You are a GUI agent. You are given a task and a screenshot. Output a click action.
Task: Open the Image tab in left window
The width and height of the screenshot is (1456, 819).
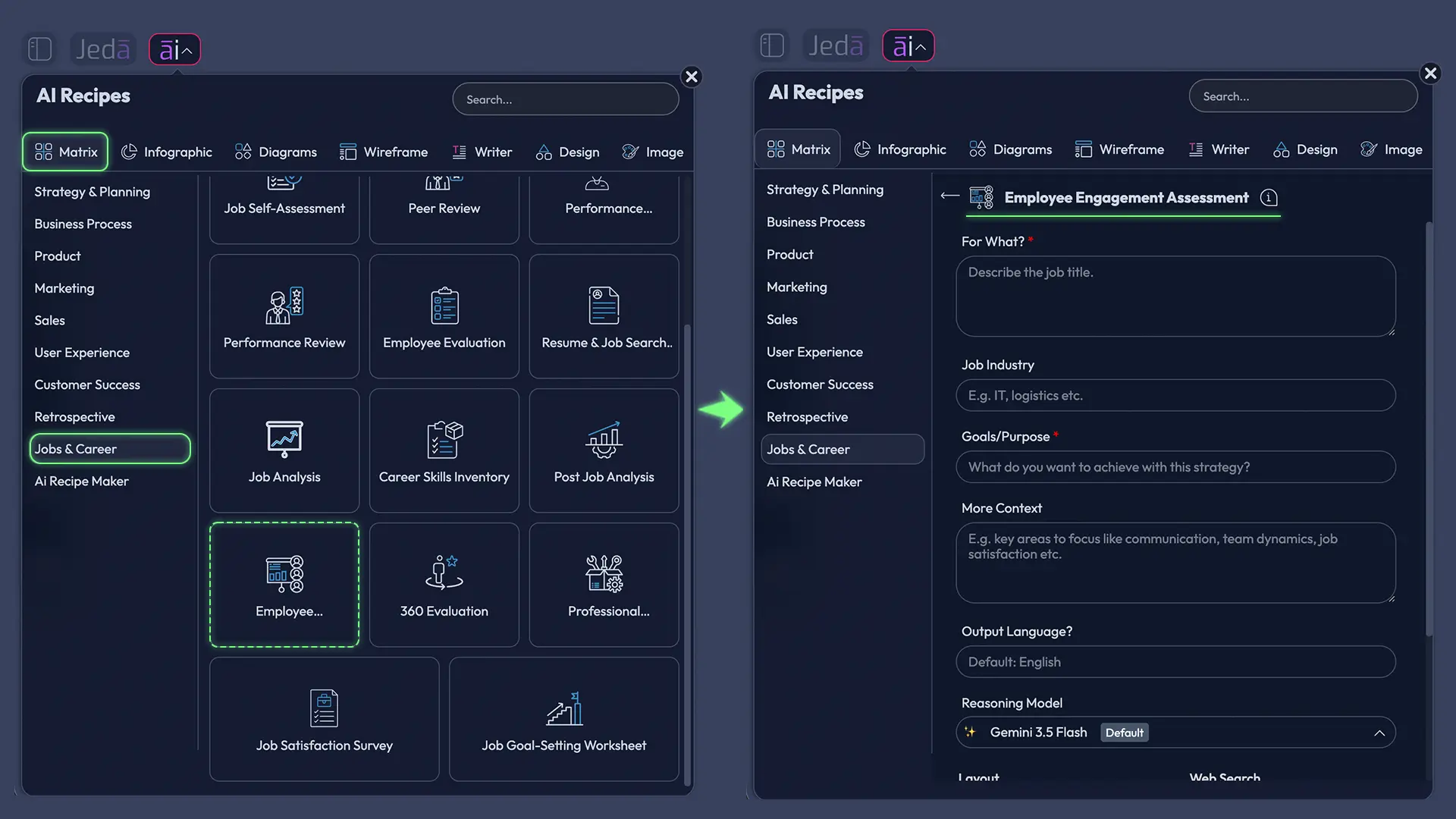653,152
